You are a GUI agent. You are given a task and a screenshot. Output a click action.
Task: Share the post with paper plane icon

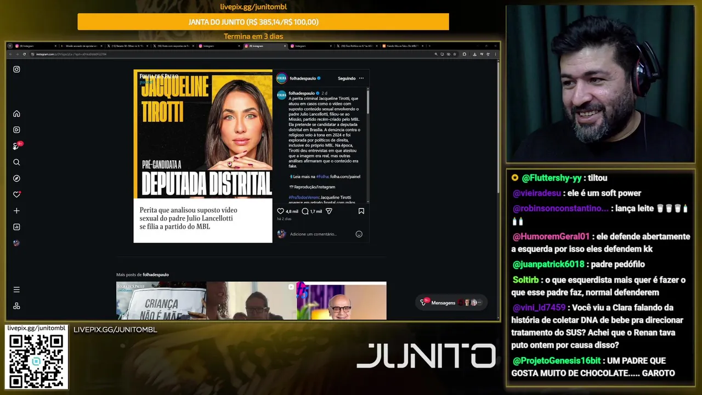(329, 211)
